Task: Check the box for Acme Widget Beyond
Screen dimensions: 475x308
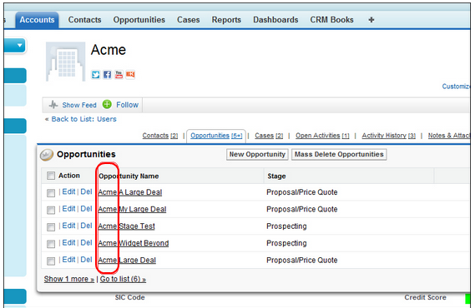Action: click(51, 244)
